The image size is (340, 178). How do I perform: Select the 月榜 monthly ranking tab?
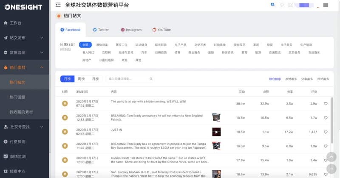(x=95, y=79)
